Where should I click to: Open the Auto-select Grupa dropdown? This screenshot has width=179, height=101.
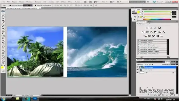coord(28,5)
